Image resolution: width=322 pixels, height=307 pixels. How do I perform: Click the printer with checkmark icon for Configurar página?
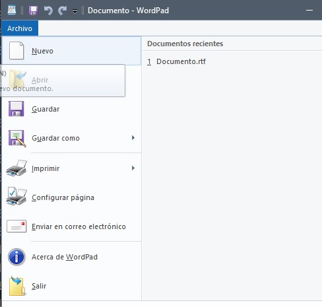click(x=16, y=196)
